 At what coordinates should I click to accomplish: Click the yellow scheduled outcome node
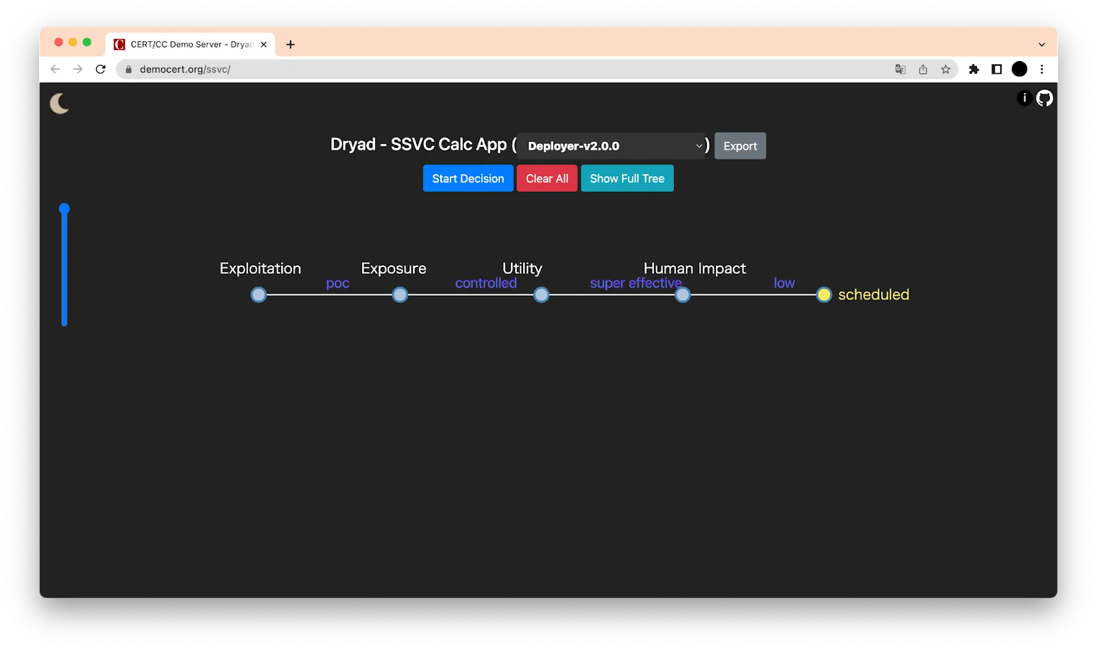[x=824, y=295]
